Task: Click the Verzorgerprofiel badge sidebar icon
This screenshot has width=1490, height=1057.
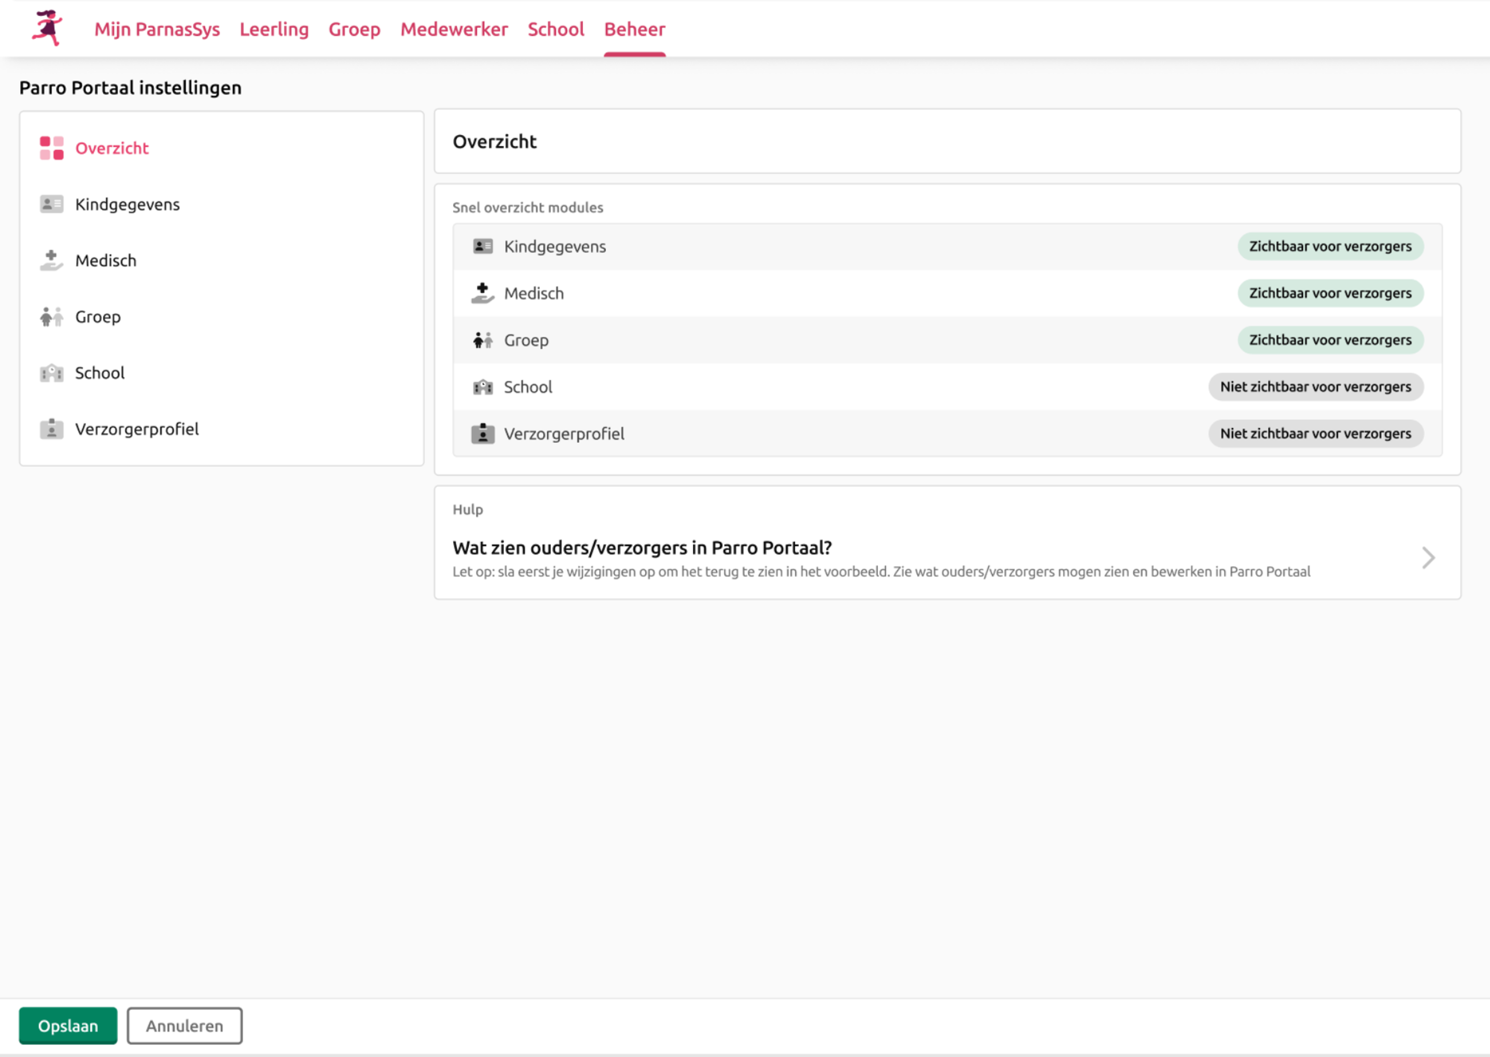Action: pos(51,429)
